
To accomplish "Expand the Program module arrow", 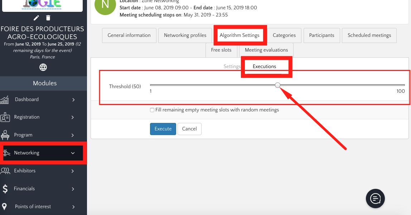I will [73, 135].
